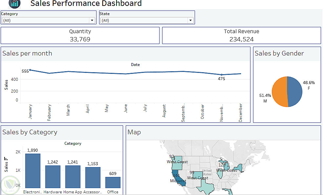Select the orange male pie slice
Screen dimensions: 323x195
point(280,92)
